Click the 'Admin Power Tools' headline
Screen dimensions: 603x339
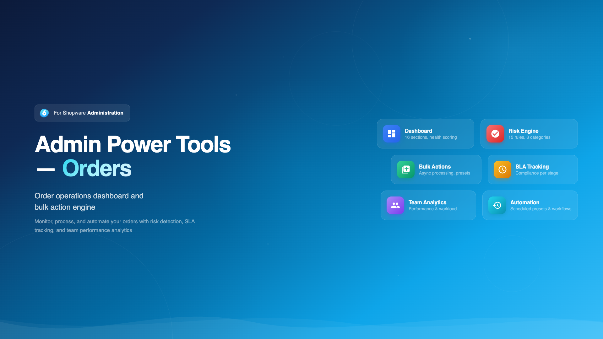coord(133,144)
